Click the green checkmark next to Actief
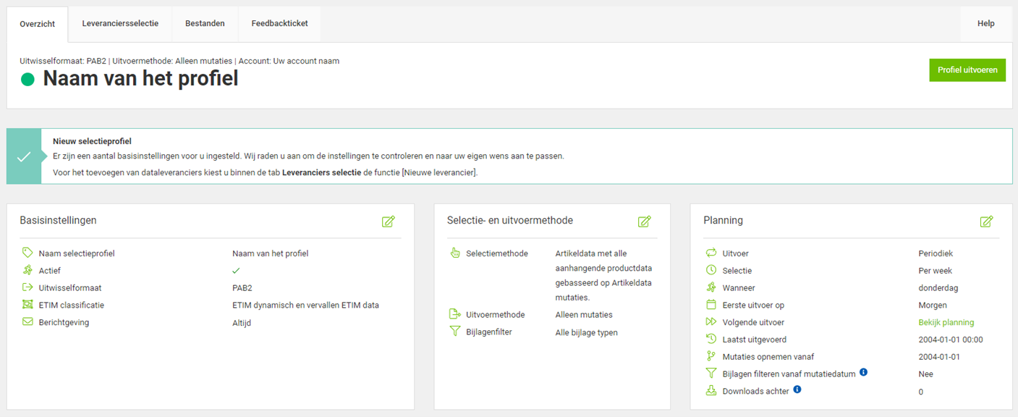 point(236,271)
